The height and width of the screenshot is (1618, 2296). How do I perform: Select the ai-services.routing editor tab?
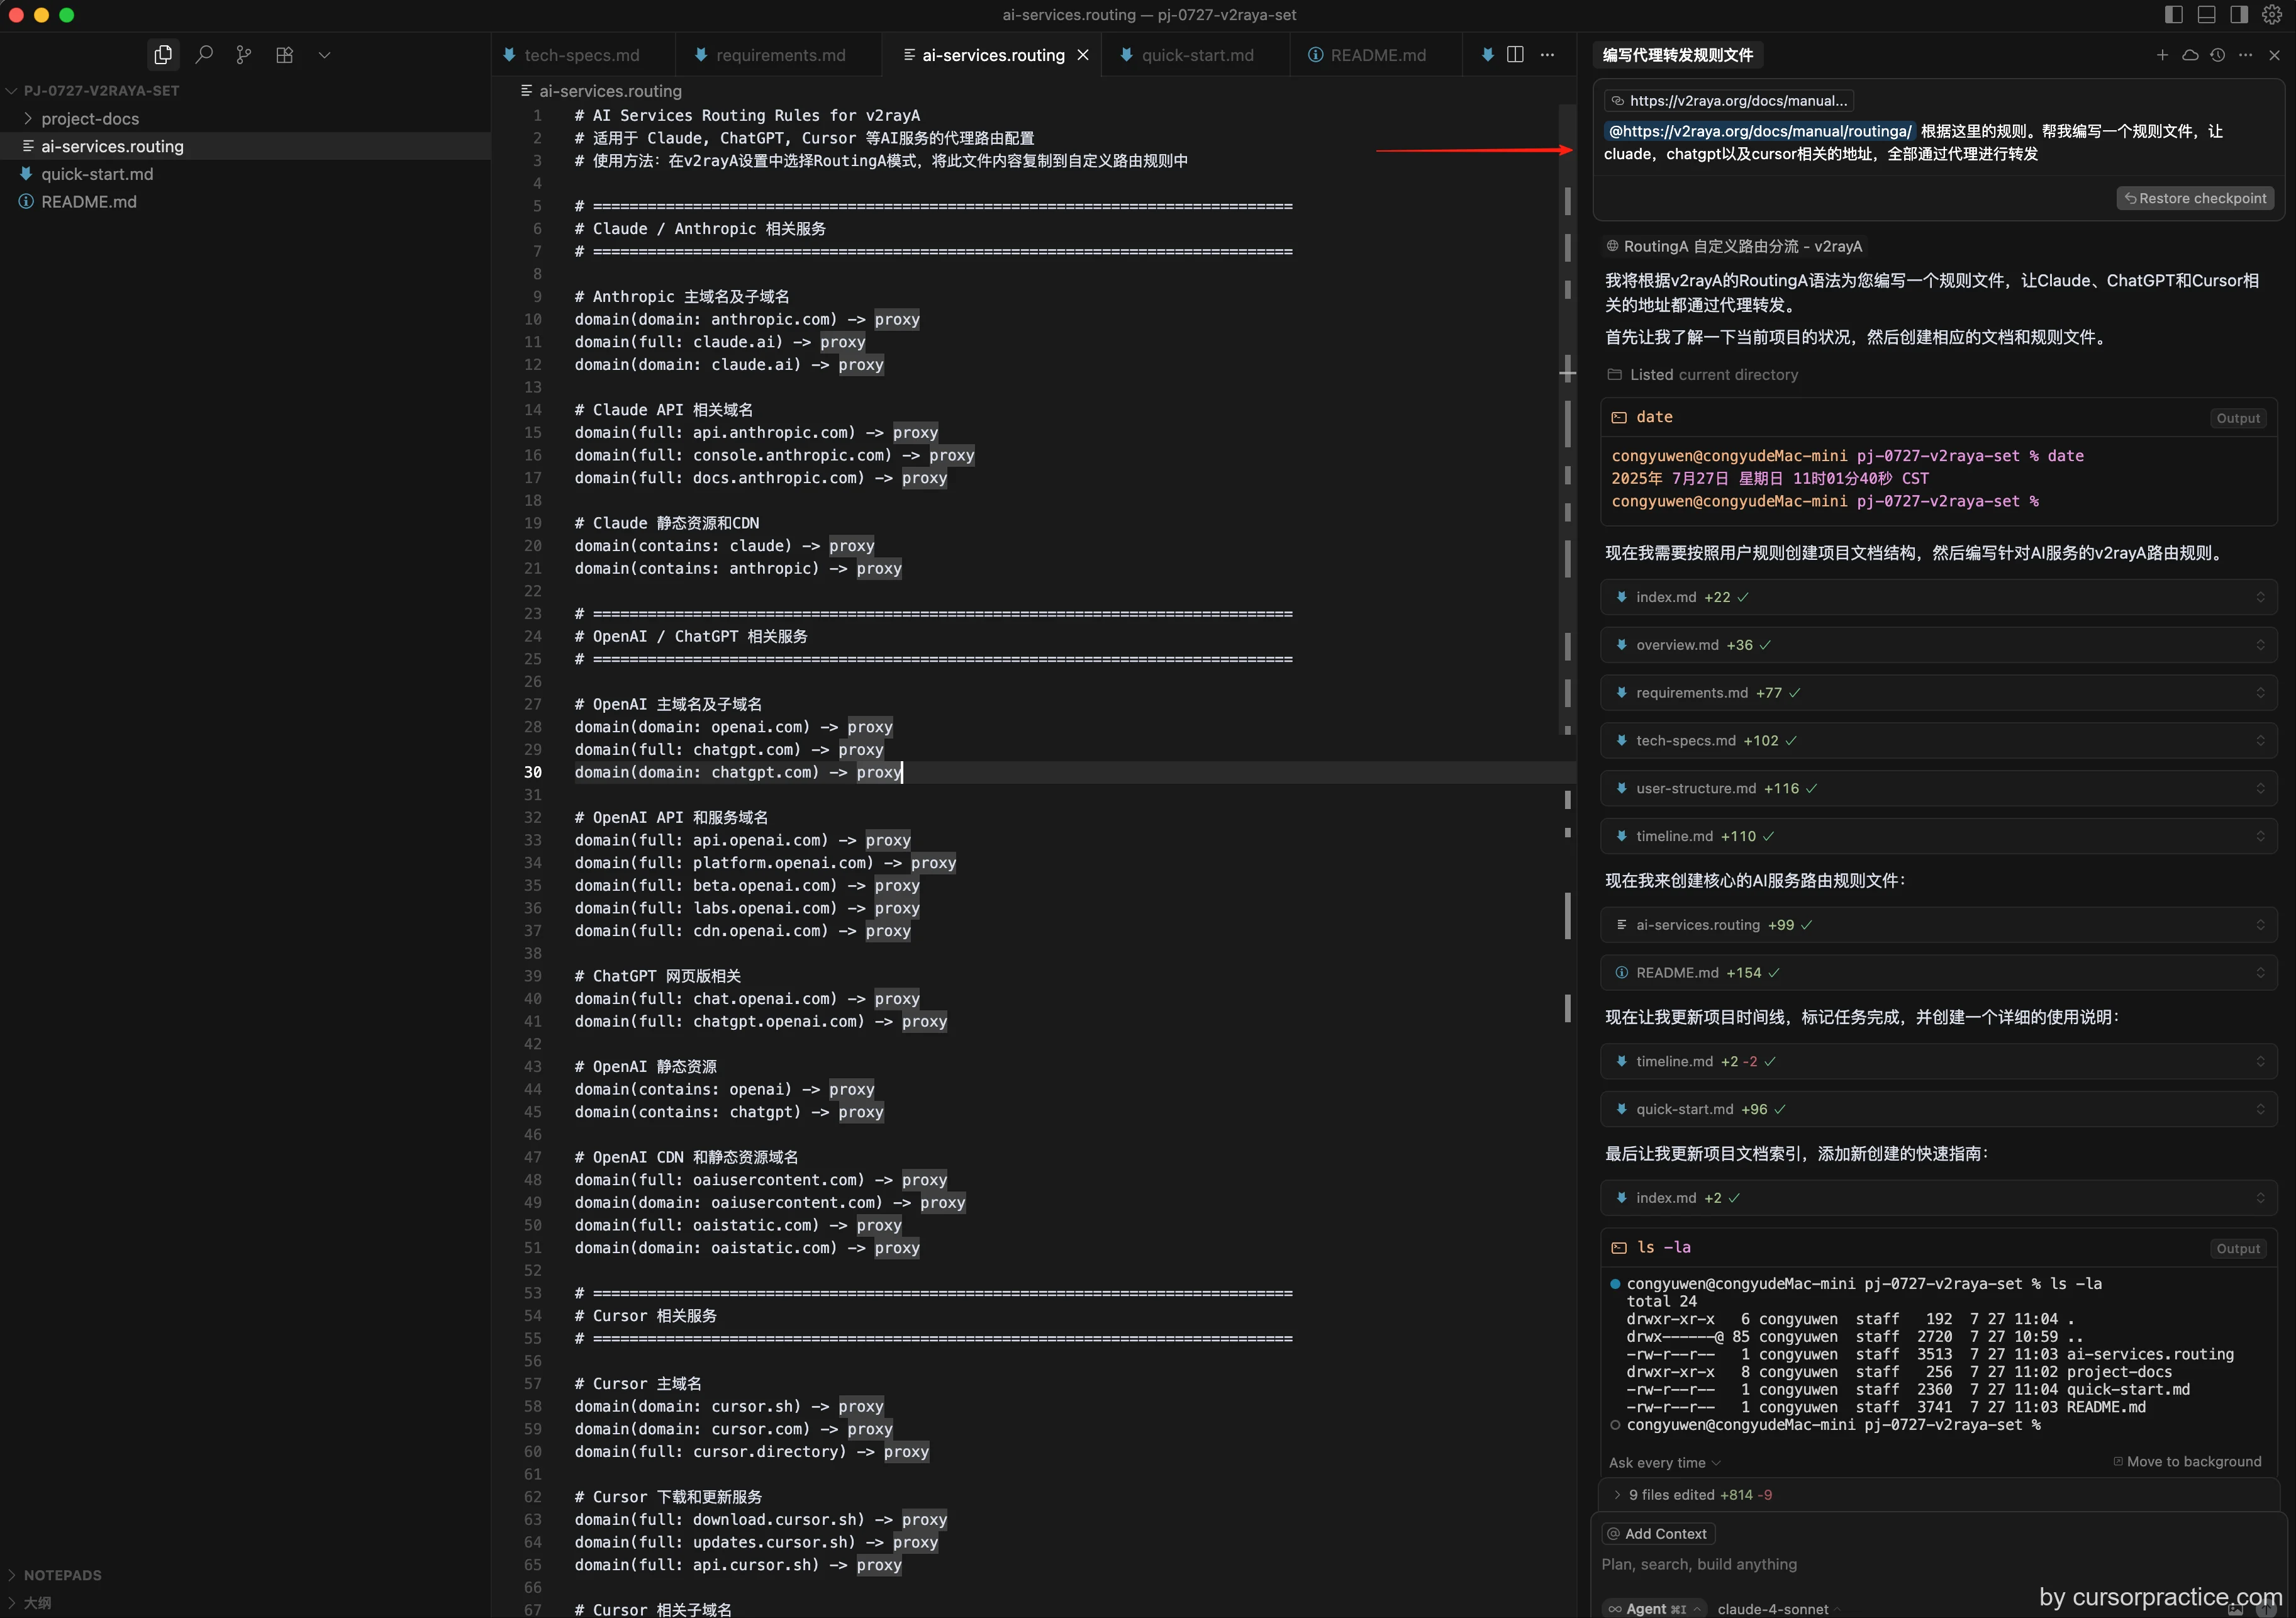[x=993, y=55]
